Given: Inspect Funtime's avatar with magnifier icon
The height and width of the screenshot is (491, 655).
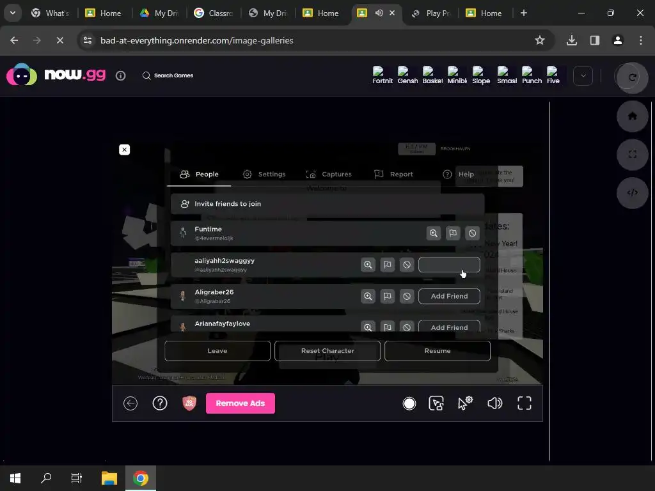Looking at the screenshot, I should coord(434,233).
